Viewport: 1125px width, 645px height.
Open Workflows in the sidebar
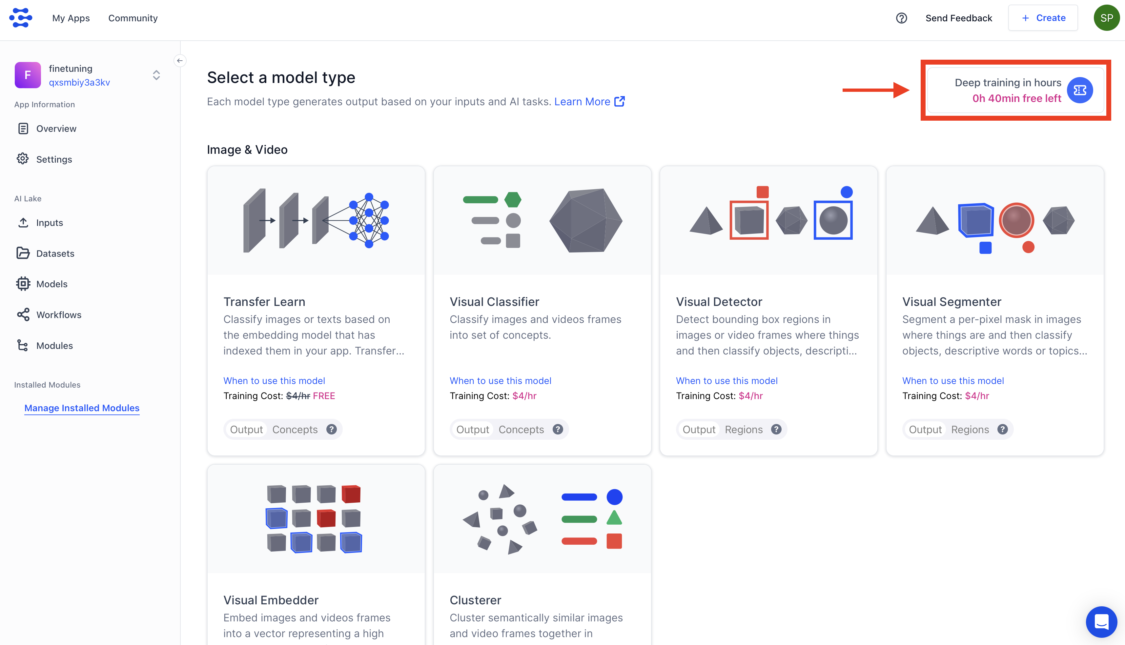58,315
